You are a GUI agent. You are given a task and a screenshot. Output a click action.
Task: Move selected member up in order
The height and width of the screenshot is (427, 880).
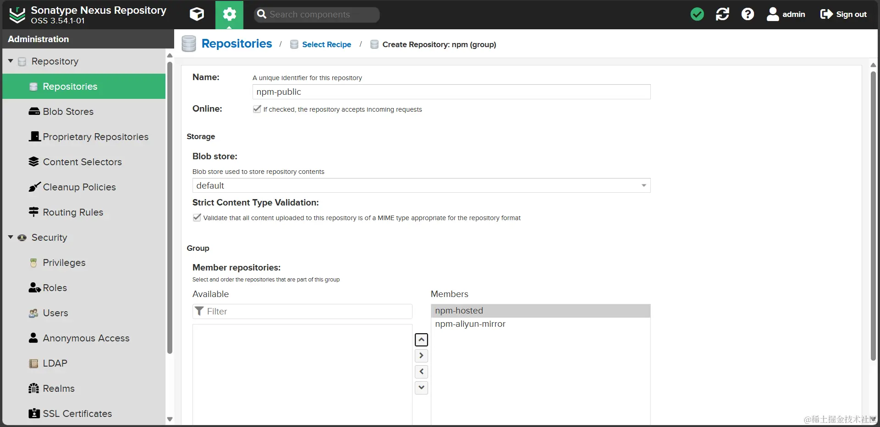tap(421, 340)
